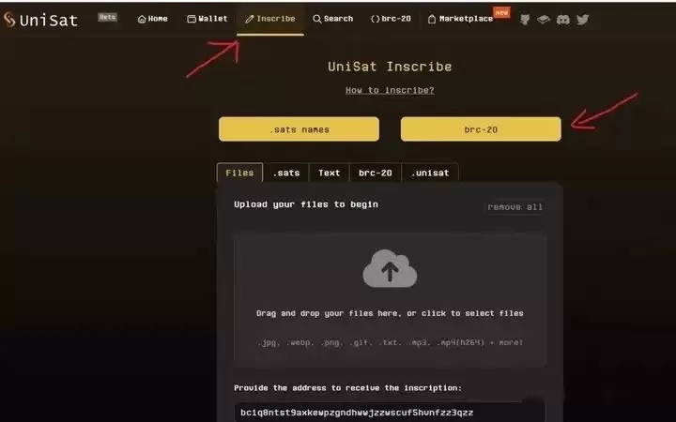676x422 pixels.
Task: Select Inscribe in top navigation
Action: point(270,19)
